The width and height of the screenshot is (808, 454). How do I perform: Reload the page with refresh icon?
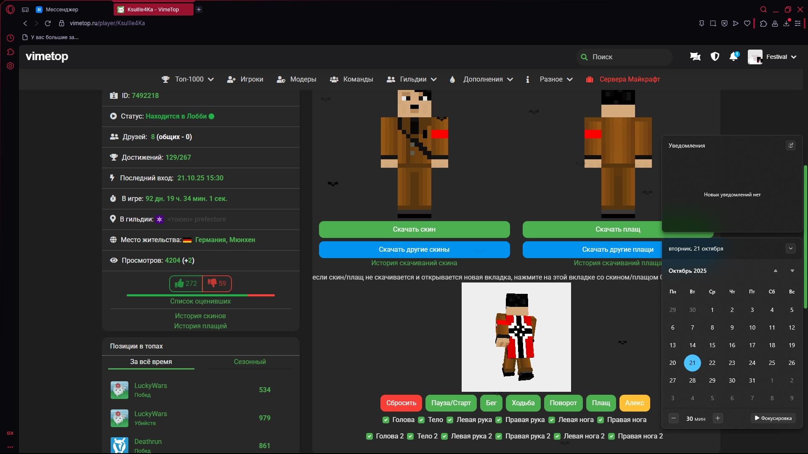(x=48, y=23)
